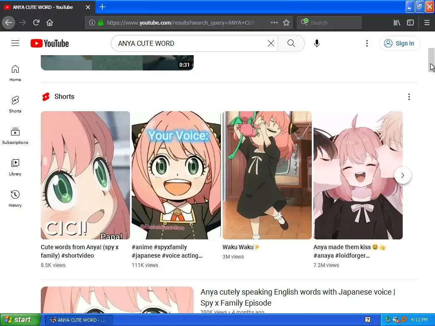The image size is (435, 326).
Task: Click the Shorts section heading
Action: pos(65,96)
